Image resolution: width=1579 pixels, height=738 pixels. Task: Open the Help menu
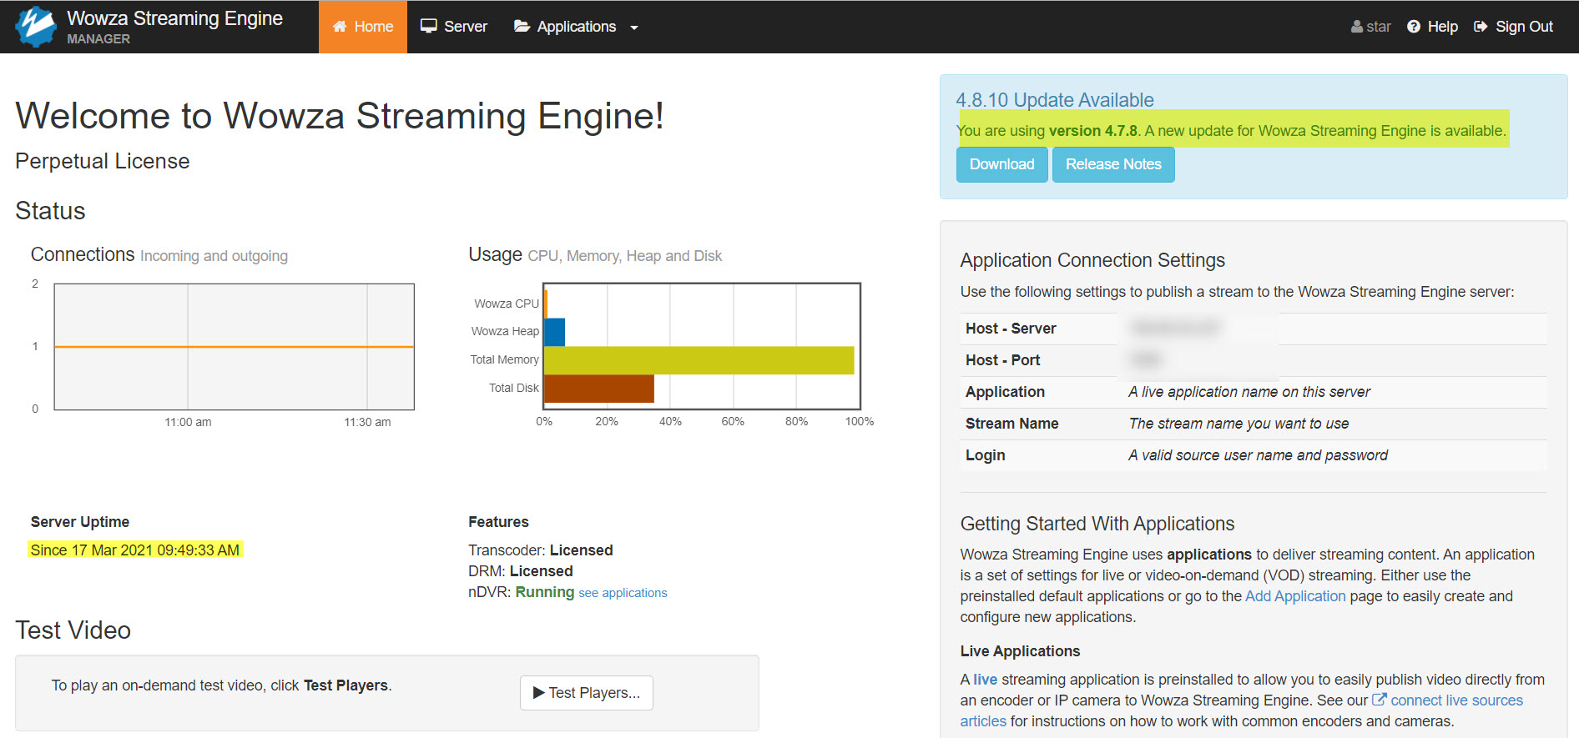(x=1432, y=27)
